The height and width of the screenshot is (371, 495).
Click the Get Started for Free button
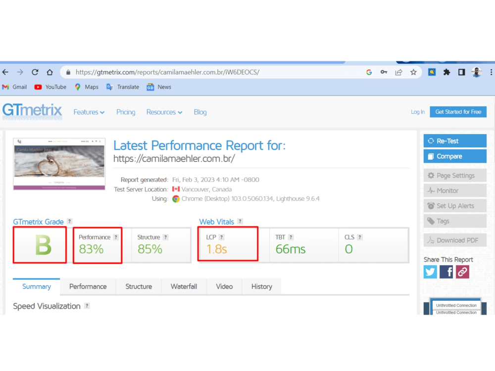pos(458,112)
